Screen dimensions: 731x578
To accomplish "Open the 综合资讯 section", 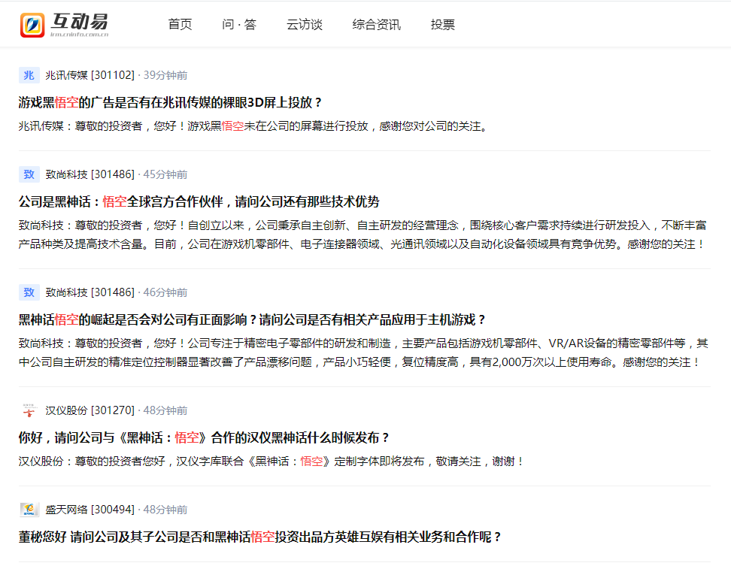I will point(376,24).
